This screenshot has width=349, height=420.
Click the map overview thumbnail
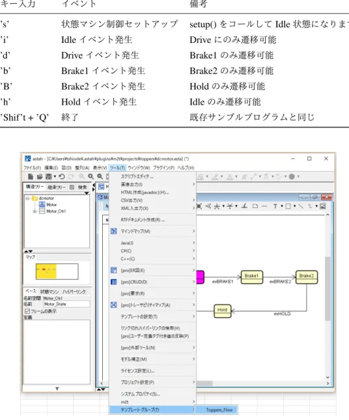click(x=57, y=271)
